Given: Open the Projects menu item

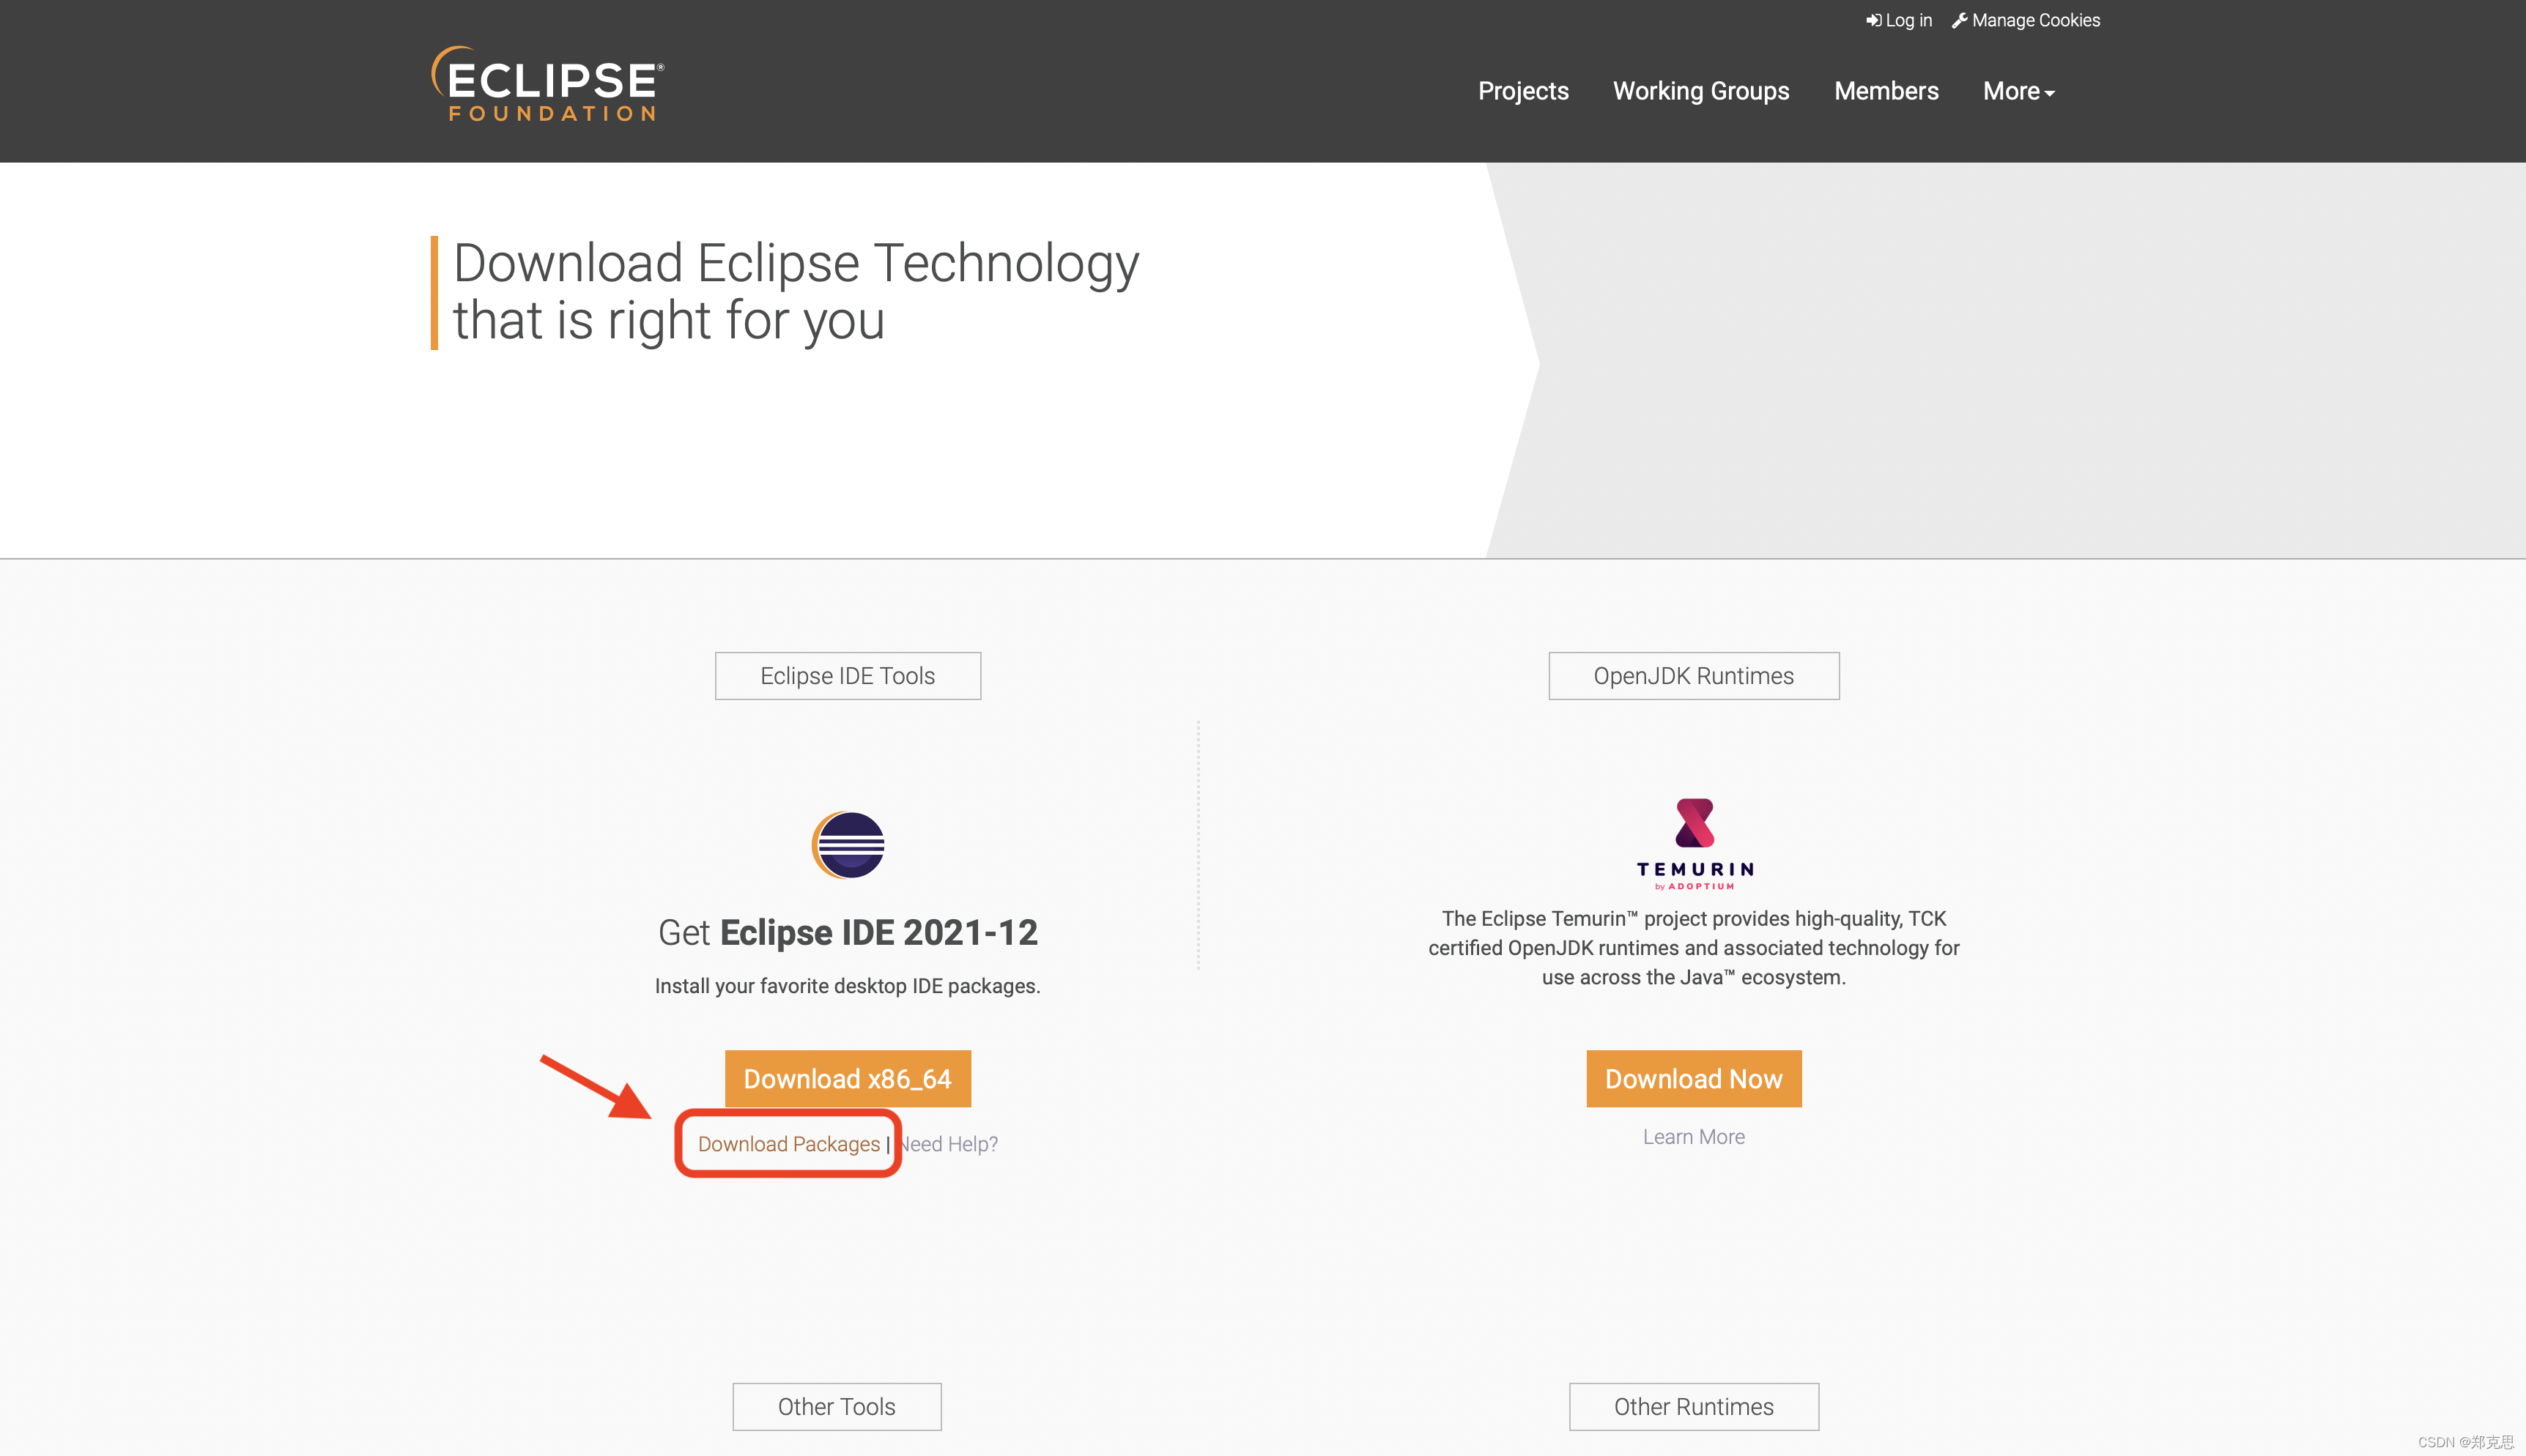Looking at the screenshot, I should coord(1522,91).
